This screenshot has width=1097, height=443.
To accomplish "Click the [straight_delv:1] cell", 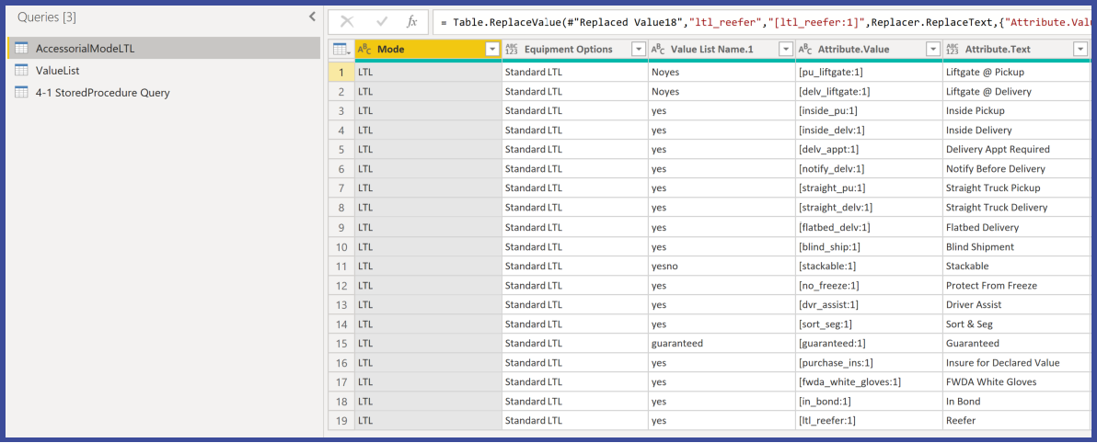I will click(869, 208).
